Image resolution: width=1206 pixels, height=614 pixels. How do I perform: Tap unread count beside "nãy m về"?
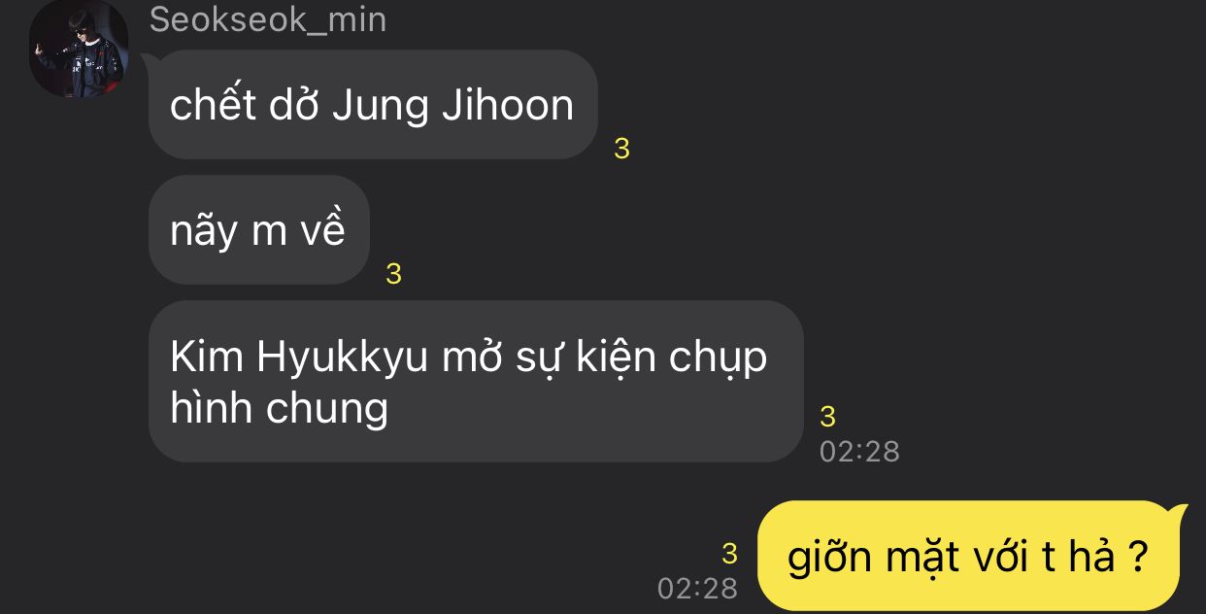393,275
